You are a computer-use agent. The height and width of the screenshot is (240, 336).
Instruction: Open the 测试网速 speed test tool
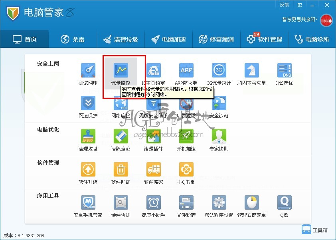88,74
